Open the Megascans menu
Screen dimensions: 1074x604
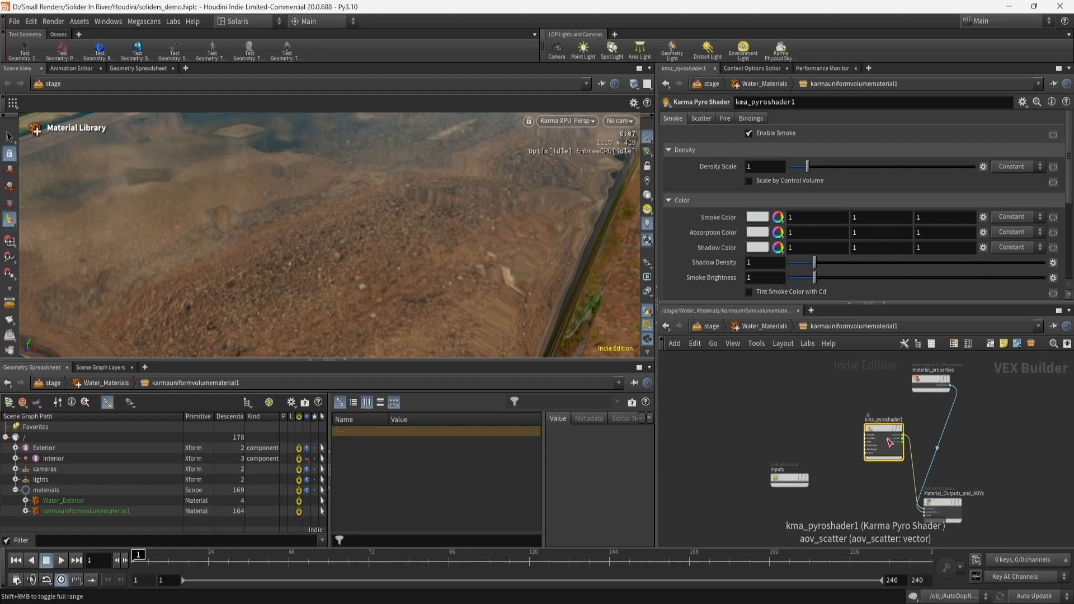[144, 21]
